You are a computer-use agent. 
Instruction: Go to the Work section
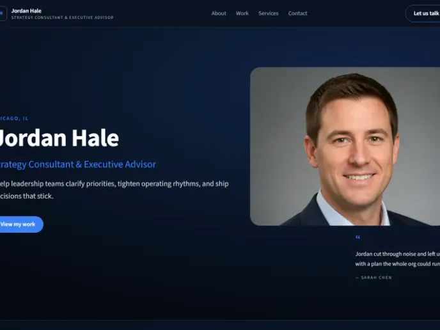point(242,13)
